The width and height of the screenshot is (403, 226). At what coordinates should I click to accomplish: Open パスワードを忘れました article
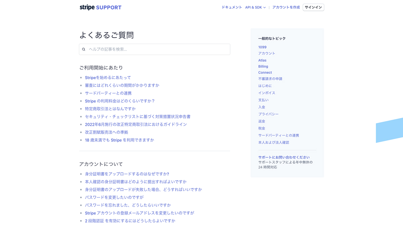pyautogui.click(x=128, y=205)
